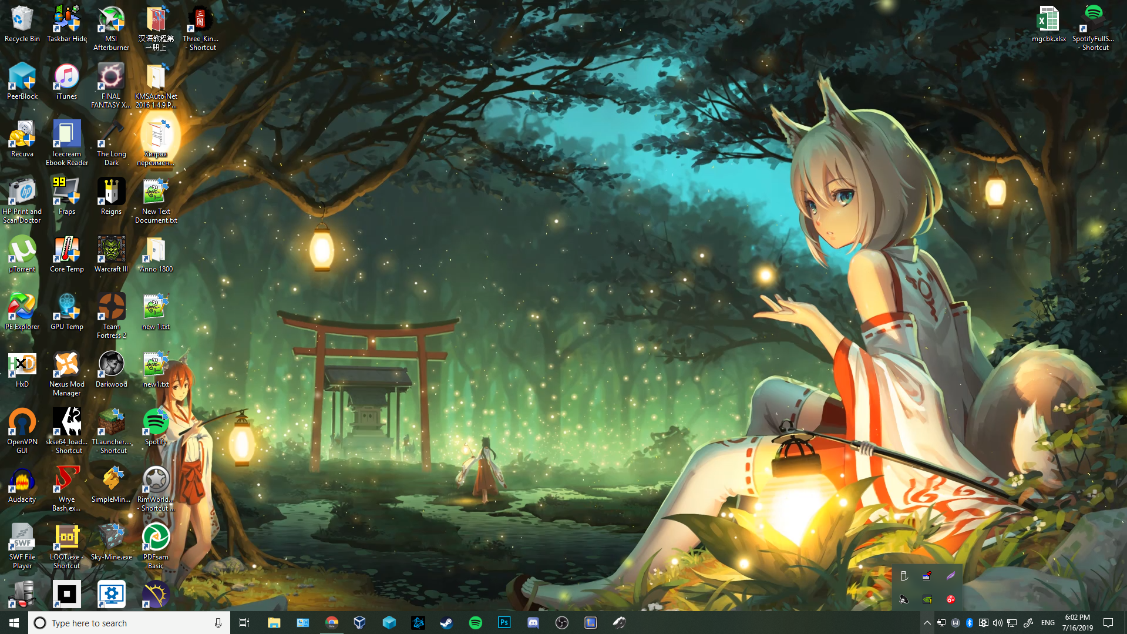
Task: Select The Long Dark game shortcut
Action: (111, 143)
